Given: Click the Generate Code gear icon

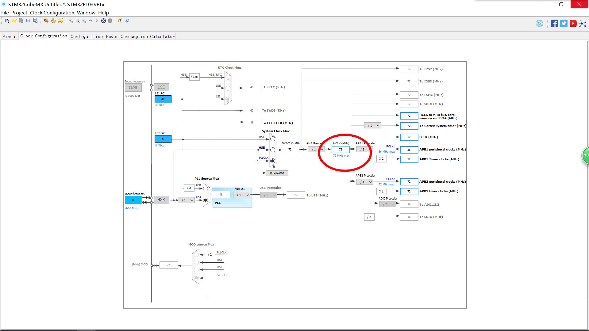Looking at the screenshot, I should [x=53, y=21].
